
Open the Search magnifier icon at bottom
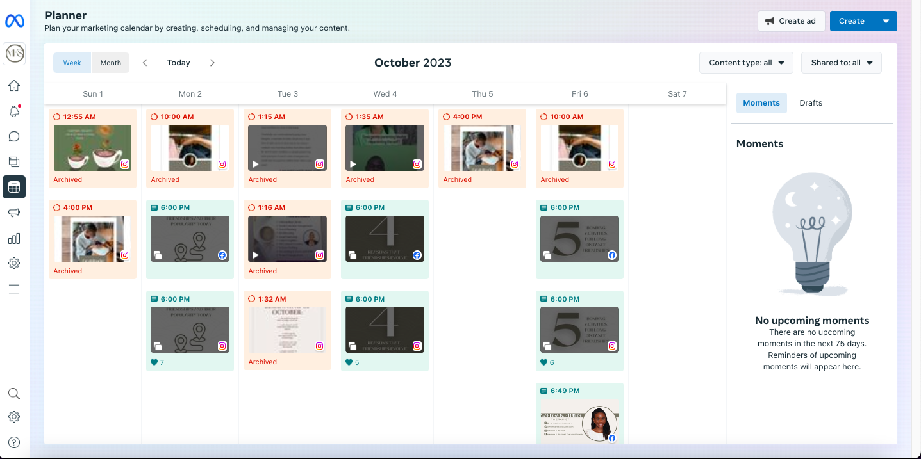(x=14, y=394)
